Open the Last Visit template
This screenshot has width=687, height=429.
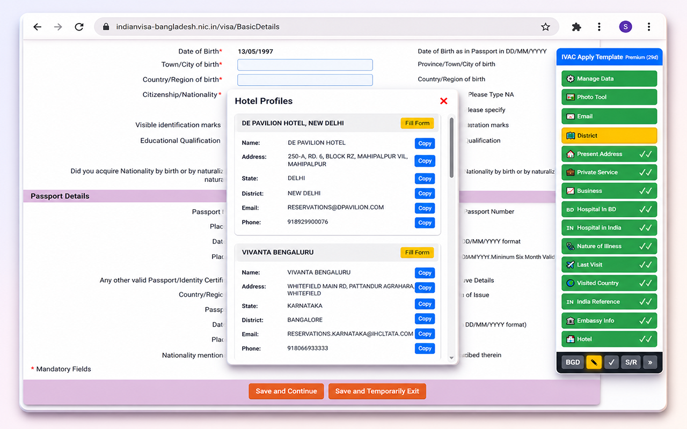coord(609,264)
